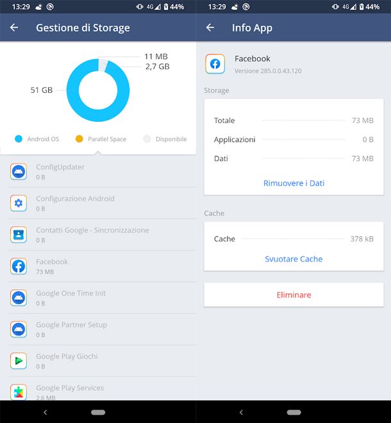
Task: Tap orange Parallel Space legend dot
Action: 79,138
